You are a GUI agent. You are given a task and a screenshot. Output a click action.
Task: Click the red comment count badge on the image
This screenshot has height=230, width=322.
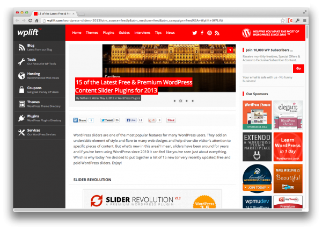click(230, 50)
